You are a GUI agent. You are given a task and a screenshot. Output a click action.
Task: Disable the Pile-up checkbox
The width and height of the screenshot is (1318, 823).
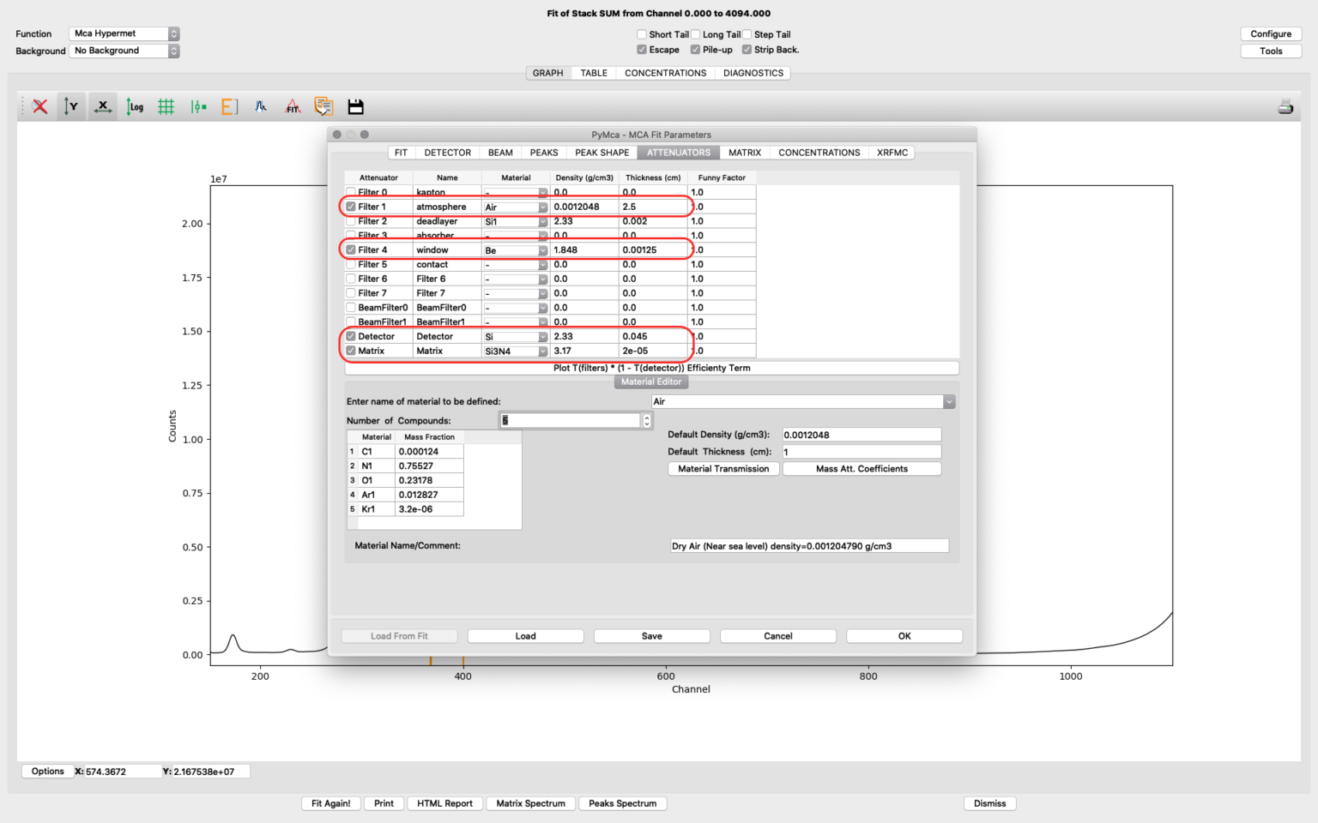click(x=695, y=50)
